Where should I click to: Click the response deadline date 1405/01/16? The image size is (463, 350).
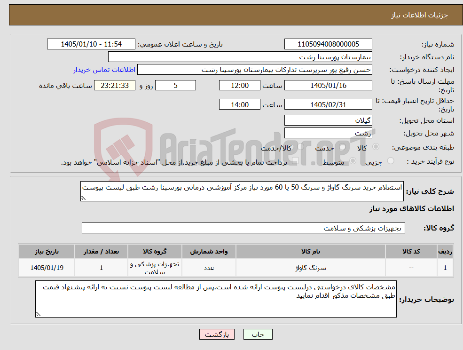[328, 86]
